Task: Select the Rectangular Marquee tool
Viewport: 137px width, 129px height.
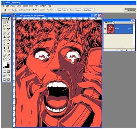Action: (x=5, y=23)
